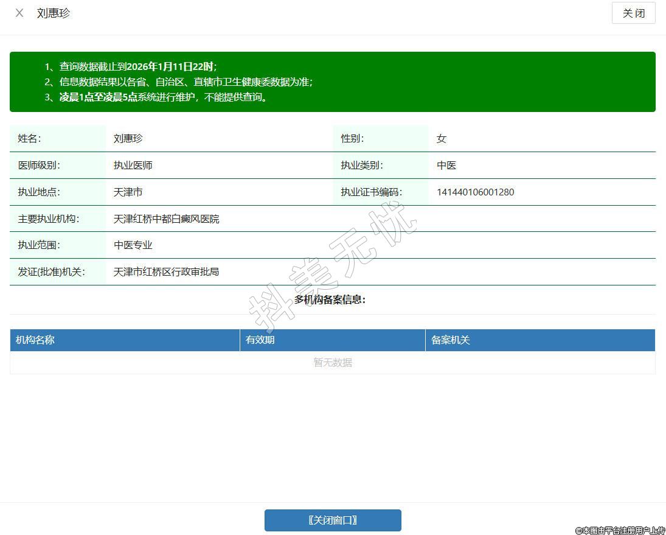666x535 pixels.
Task: Click the 机构名称 column header
Action: (35, 340)
